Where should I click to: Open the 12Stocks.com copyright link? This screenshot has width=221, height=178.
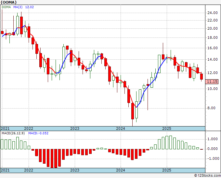(207, 175)
